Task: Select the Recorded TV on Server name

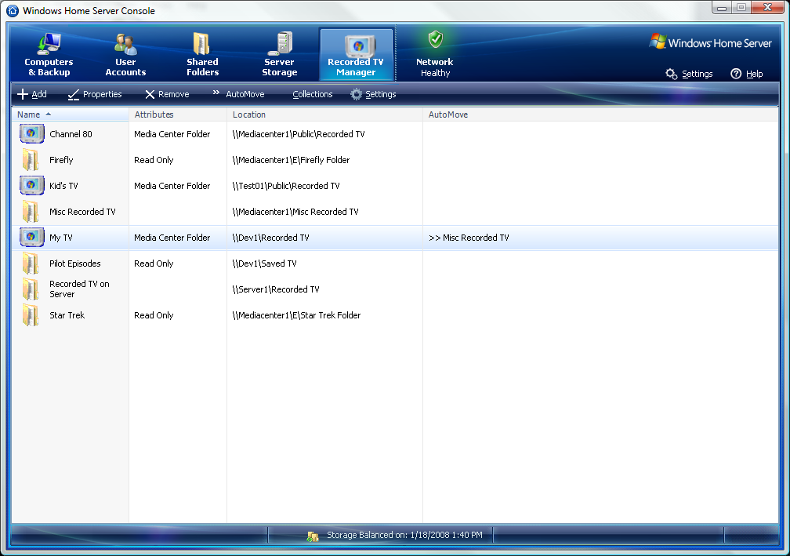Action: point(79,289)
